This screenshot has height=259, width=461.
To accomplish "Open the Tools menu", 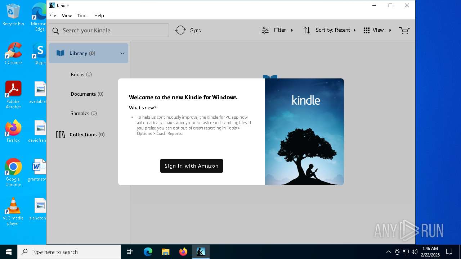I will click(x=83, y=15).
